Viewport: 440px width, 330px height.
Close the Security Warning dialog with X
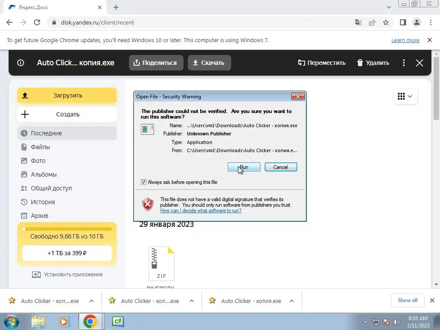[x=298, y=97]
